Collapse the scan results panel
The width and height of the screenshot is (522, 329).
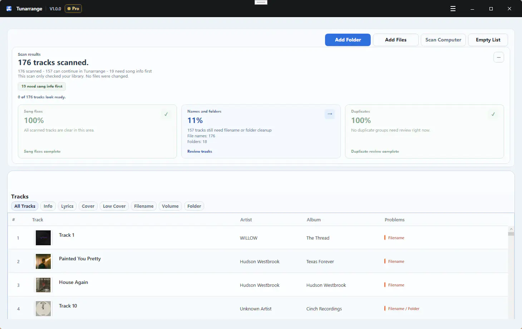coord(498,57)
